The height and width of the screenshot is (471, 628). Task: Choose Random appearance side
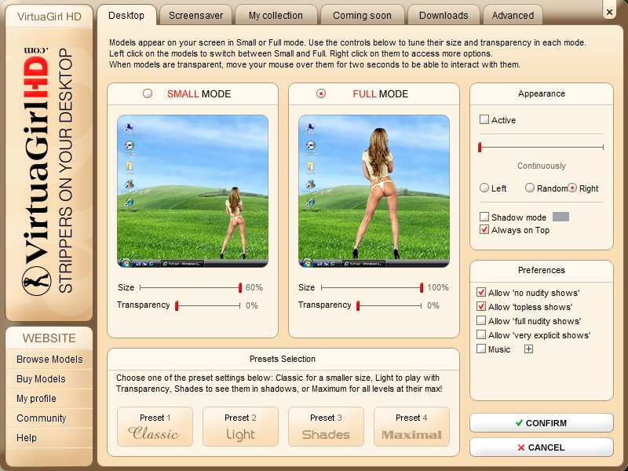(x=530, y=188)
